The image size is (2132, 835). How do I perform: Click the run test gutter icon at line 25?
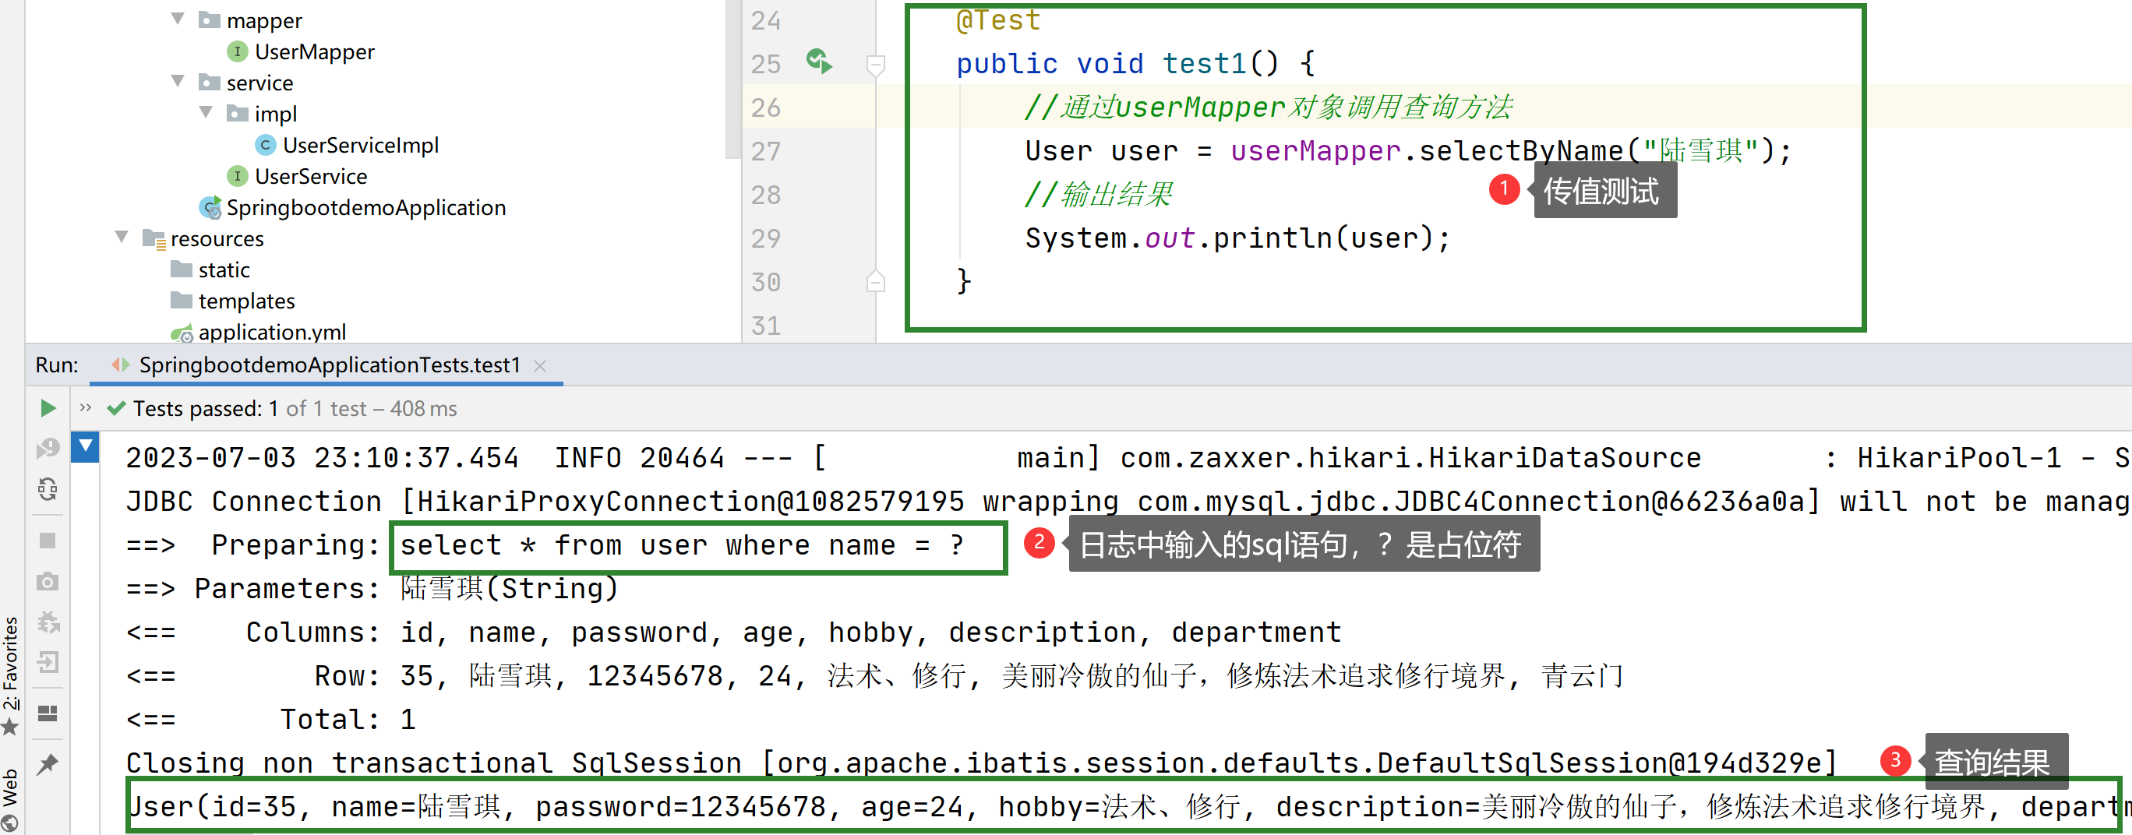(818, 62)
